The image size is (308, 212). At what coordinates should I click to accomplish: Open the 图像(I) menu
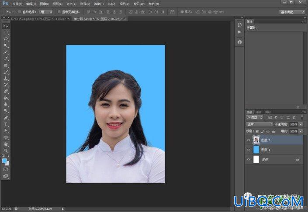44,4
